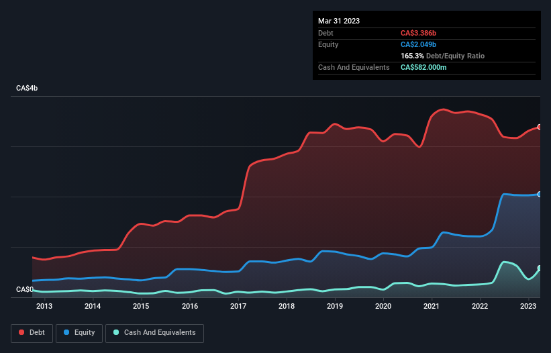This screenshot has width=551, height=353.
Task: Click the 165.3% Debt/Equity Ratio text
Action: tap(442, 56)
